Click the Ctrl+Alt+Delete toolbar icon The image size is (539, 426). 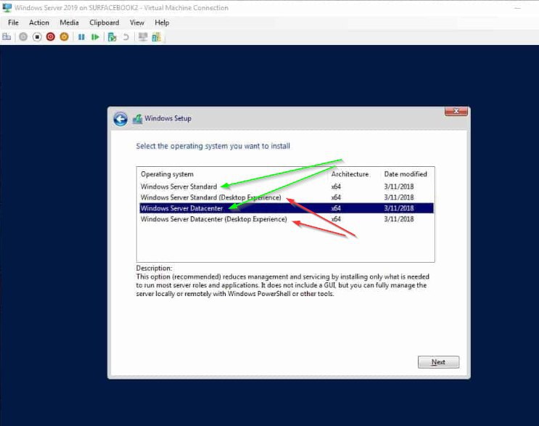tap(7, 37)
